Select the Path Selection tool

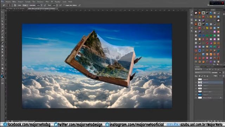2,62
